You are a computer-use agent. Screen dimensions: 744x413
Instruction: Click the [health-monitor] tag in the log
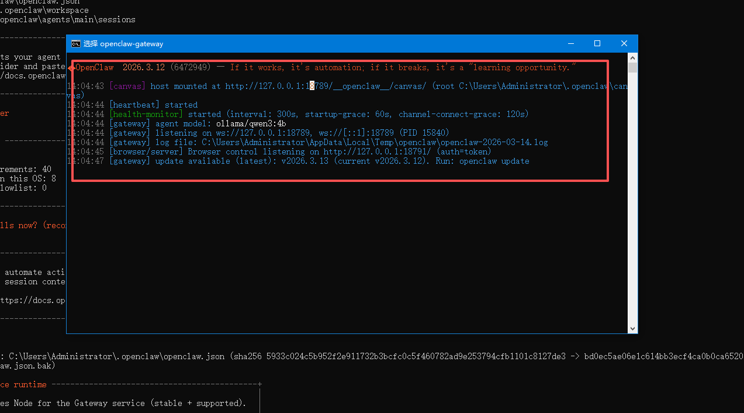tap(146, 114)
